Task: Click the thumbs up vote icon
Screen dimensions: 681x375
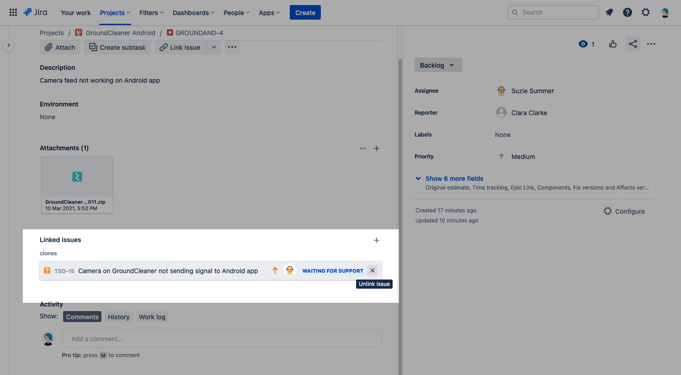Action: point(613,44)
